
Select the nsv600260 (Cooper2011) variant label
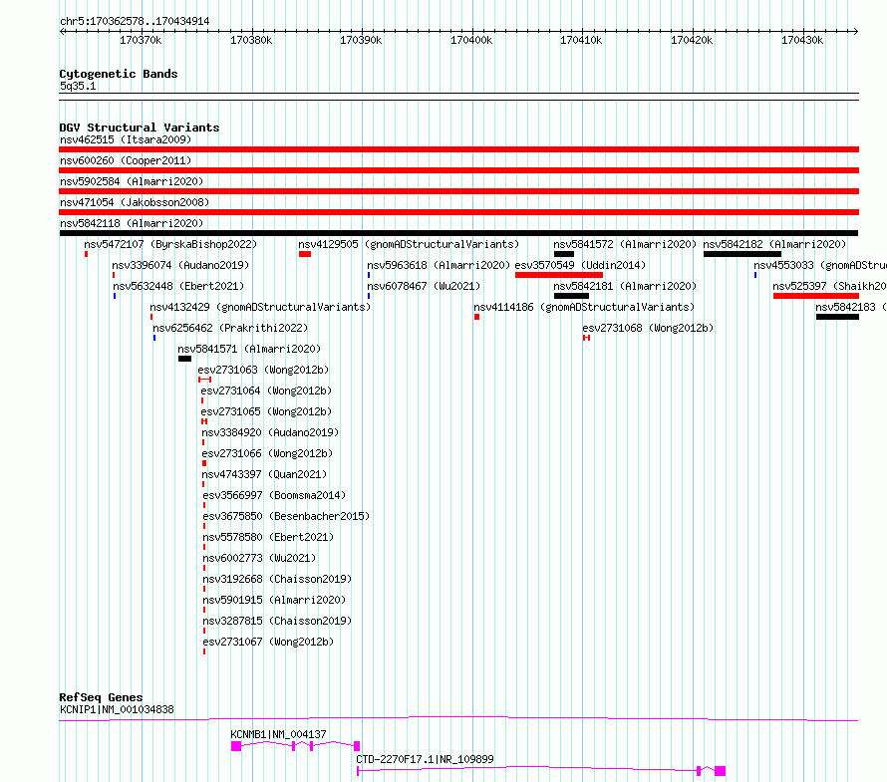126,160
